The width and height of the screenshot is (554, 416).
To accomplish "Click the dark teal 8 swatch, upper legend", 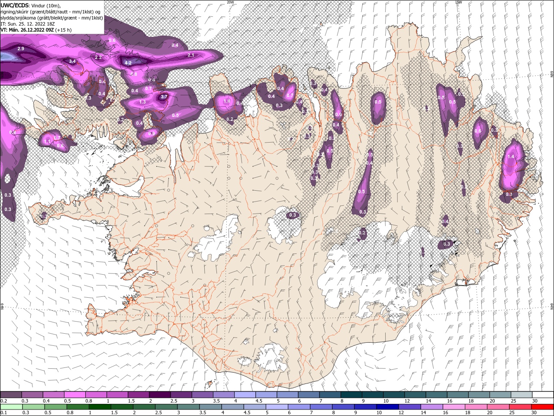I will pos(351,395).
